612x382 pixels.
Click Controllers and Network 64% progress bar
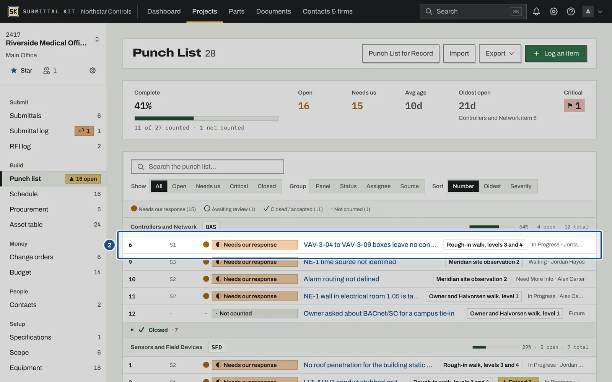(x=492, y=227)
